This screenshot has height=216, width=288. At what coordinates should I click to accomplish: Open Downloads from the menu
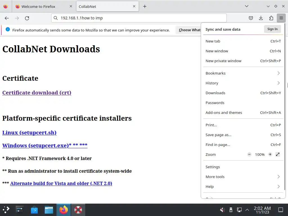243,93
